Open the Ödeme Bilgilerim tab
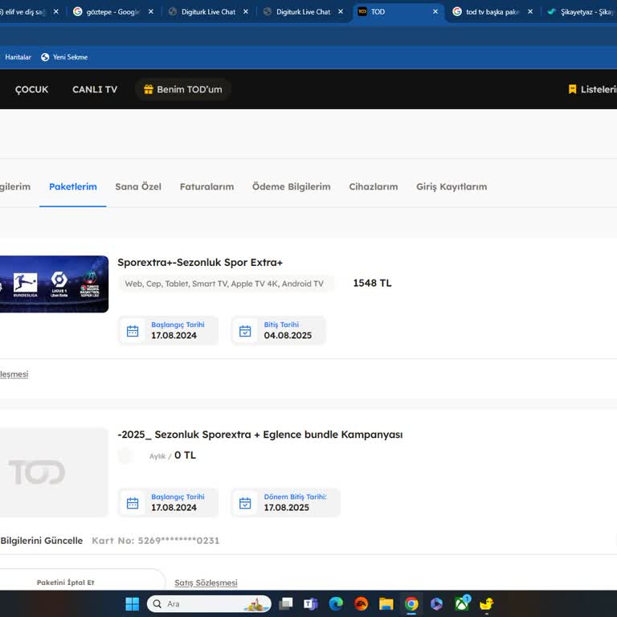The image size is (617, 617). pos(291,186)
